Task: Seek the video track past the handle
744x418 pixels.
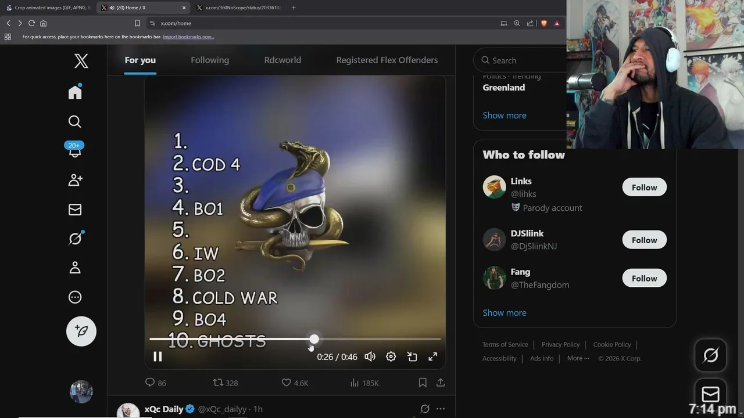Action: [x=380, y=339]
